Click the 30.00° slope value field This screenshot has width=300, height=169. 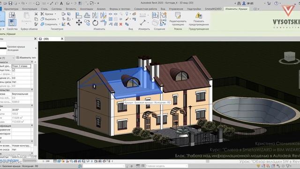[21, 110]
